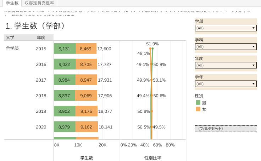Switch to the 学生数 tab

(x=12, y=3)
